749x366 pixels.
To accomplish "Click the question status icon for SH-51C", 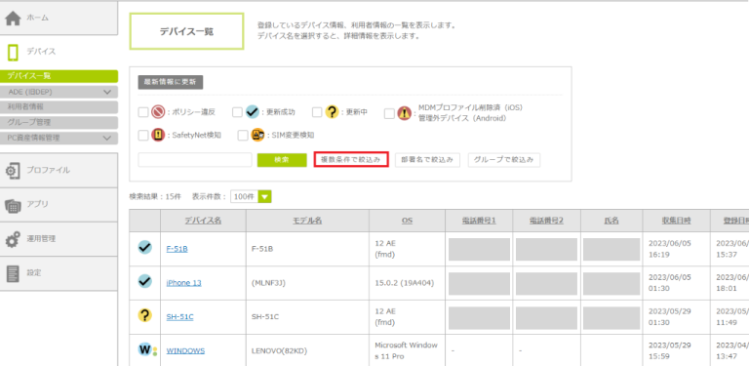I will click(x=144, y=315).
